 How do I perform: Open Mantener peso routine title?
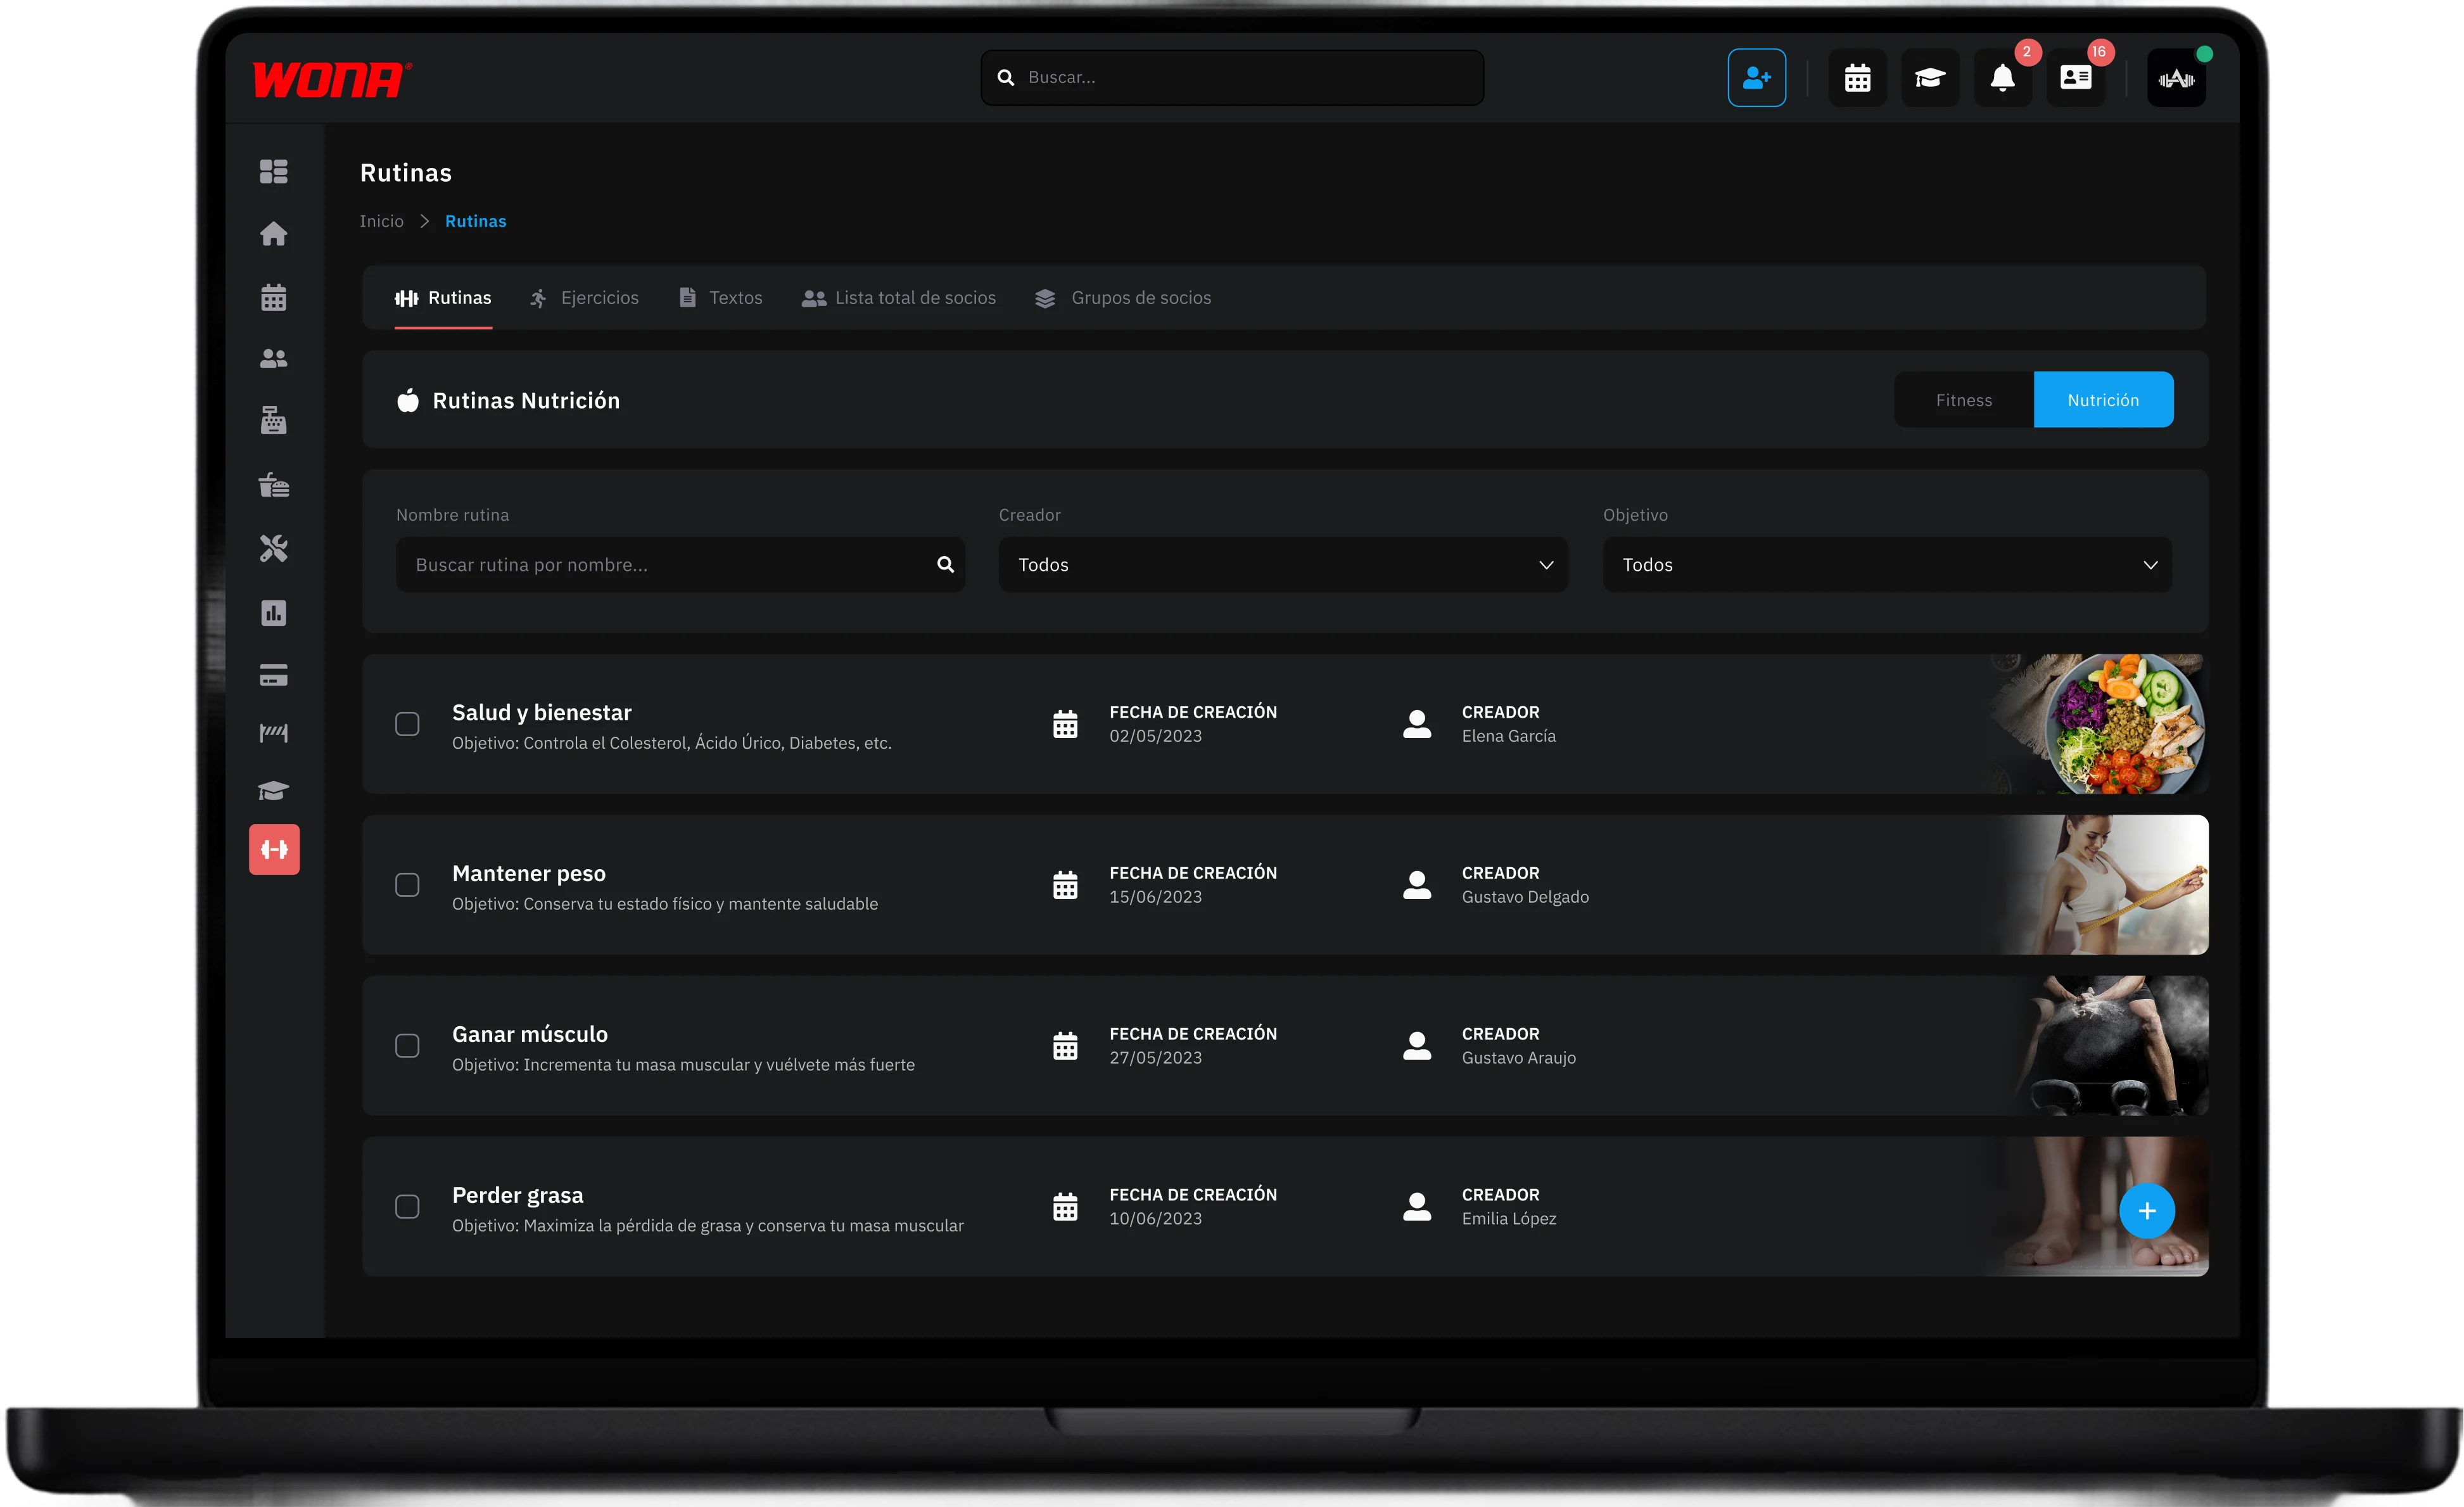point(528,873)
